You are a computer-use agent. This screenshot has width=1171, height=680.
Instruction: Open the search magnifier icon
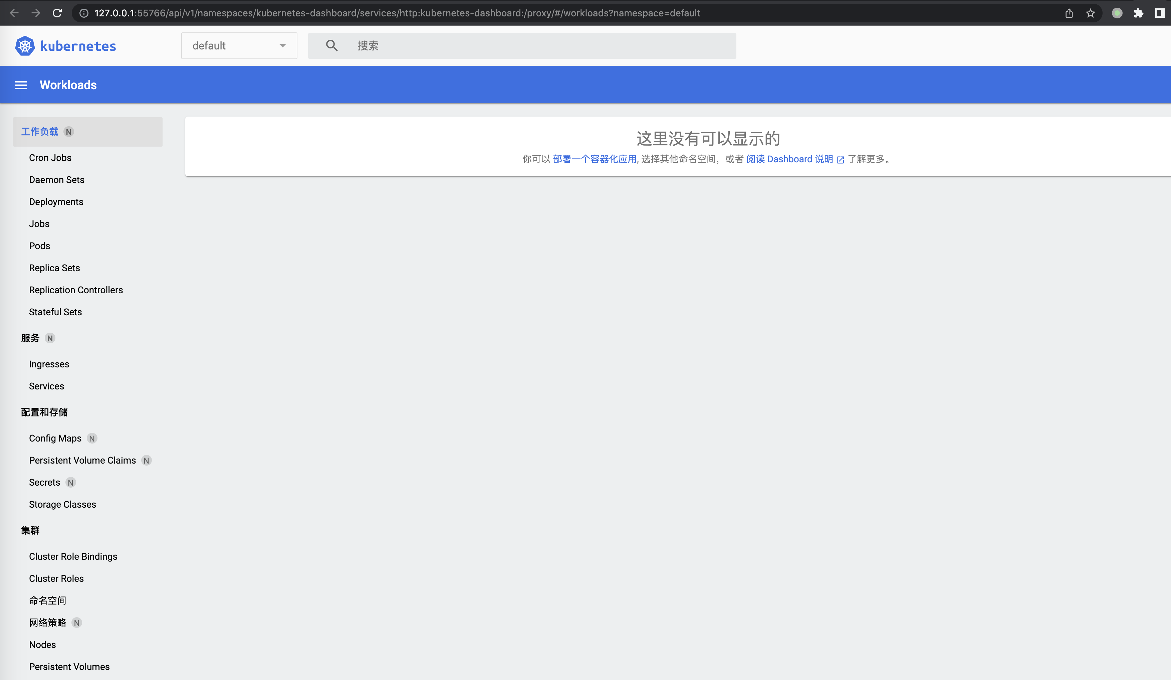[x=331, y=45]
